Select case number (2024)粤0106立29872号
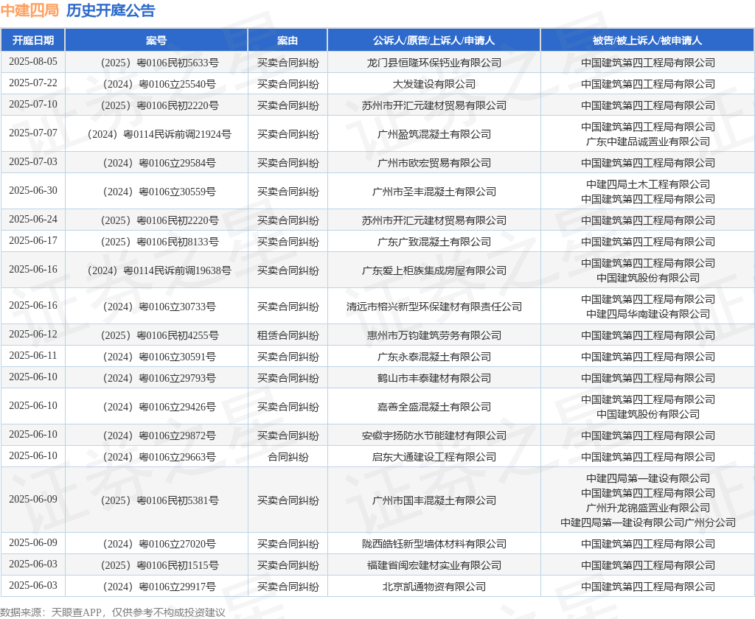Image resolution: width=755 pixels, height=619 pixels. click(x=159, y=436)
